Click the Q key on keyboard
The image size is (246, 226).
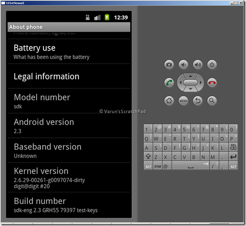[x=148, y=138]
